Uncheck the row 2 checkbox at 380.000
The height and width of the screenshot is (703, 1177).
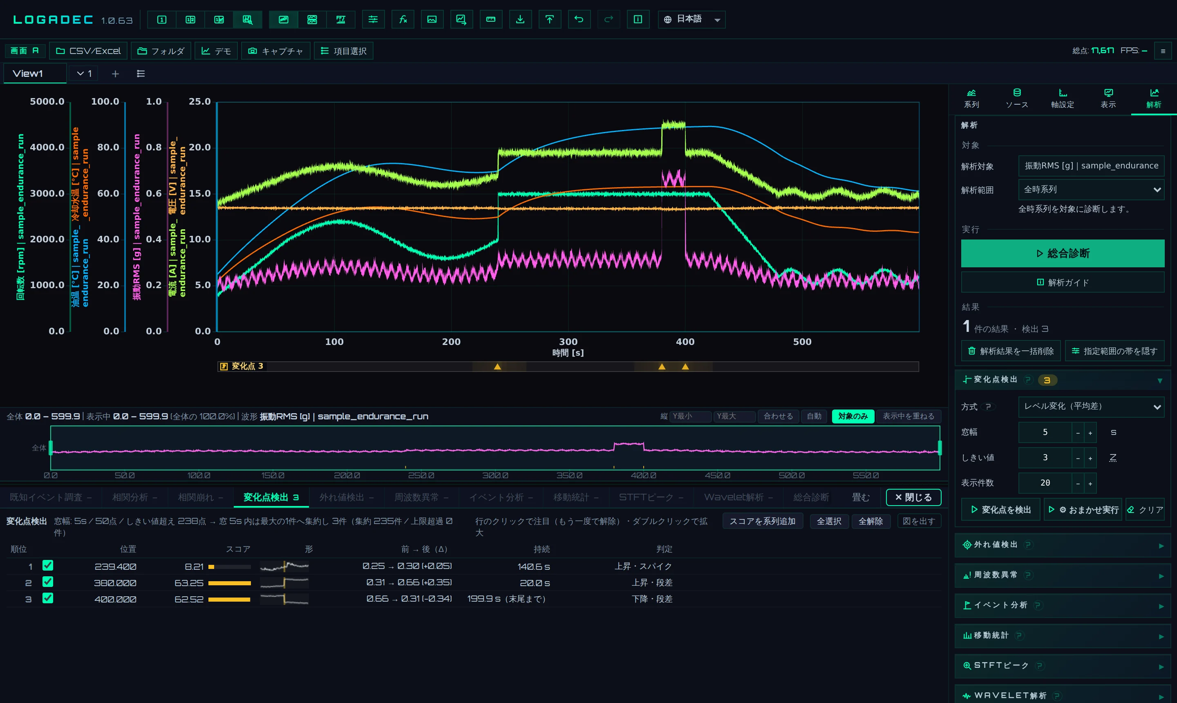click(48, 582)
